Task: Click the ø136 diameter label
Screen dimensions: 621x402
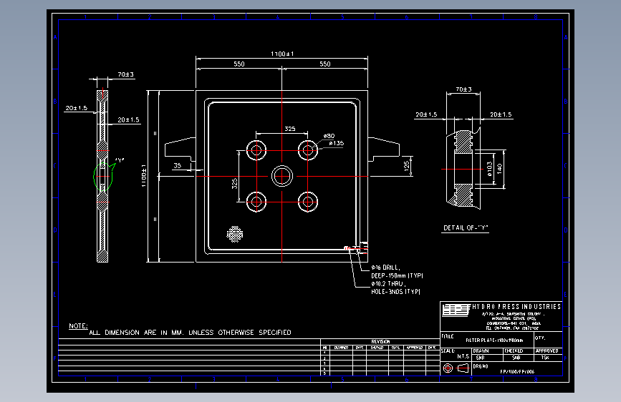Action: 336,143
